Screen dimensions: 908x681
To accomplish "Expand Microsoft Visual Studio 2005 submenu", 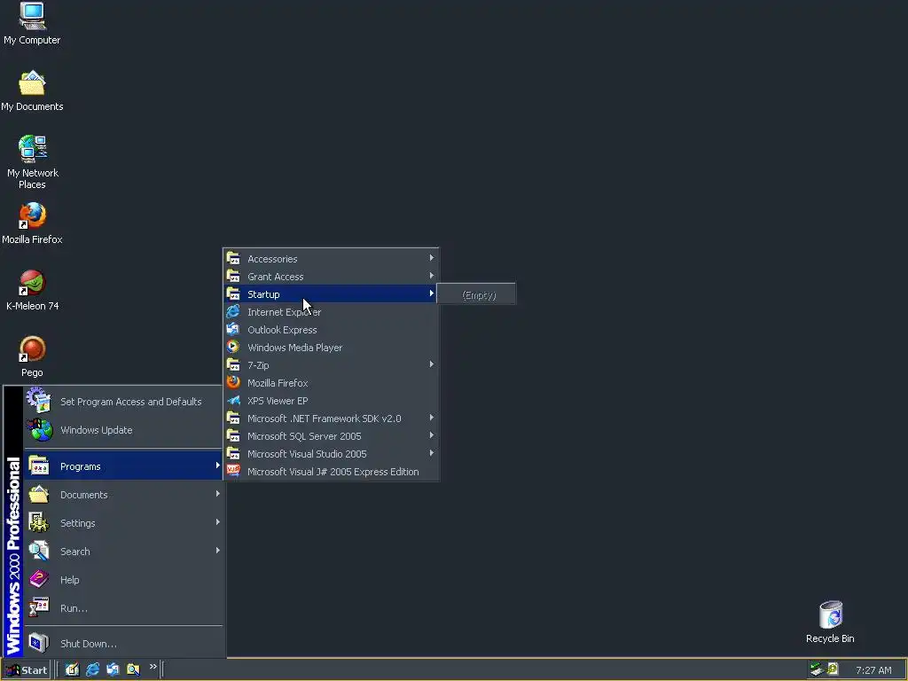I will coord(331,454).
